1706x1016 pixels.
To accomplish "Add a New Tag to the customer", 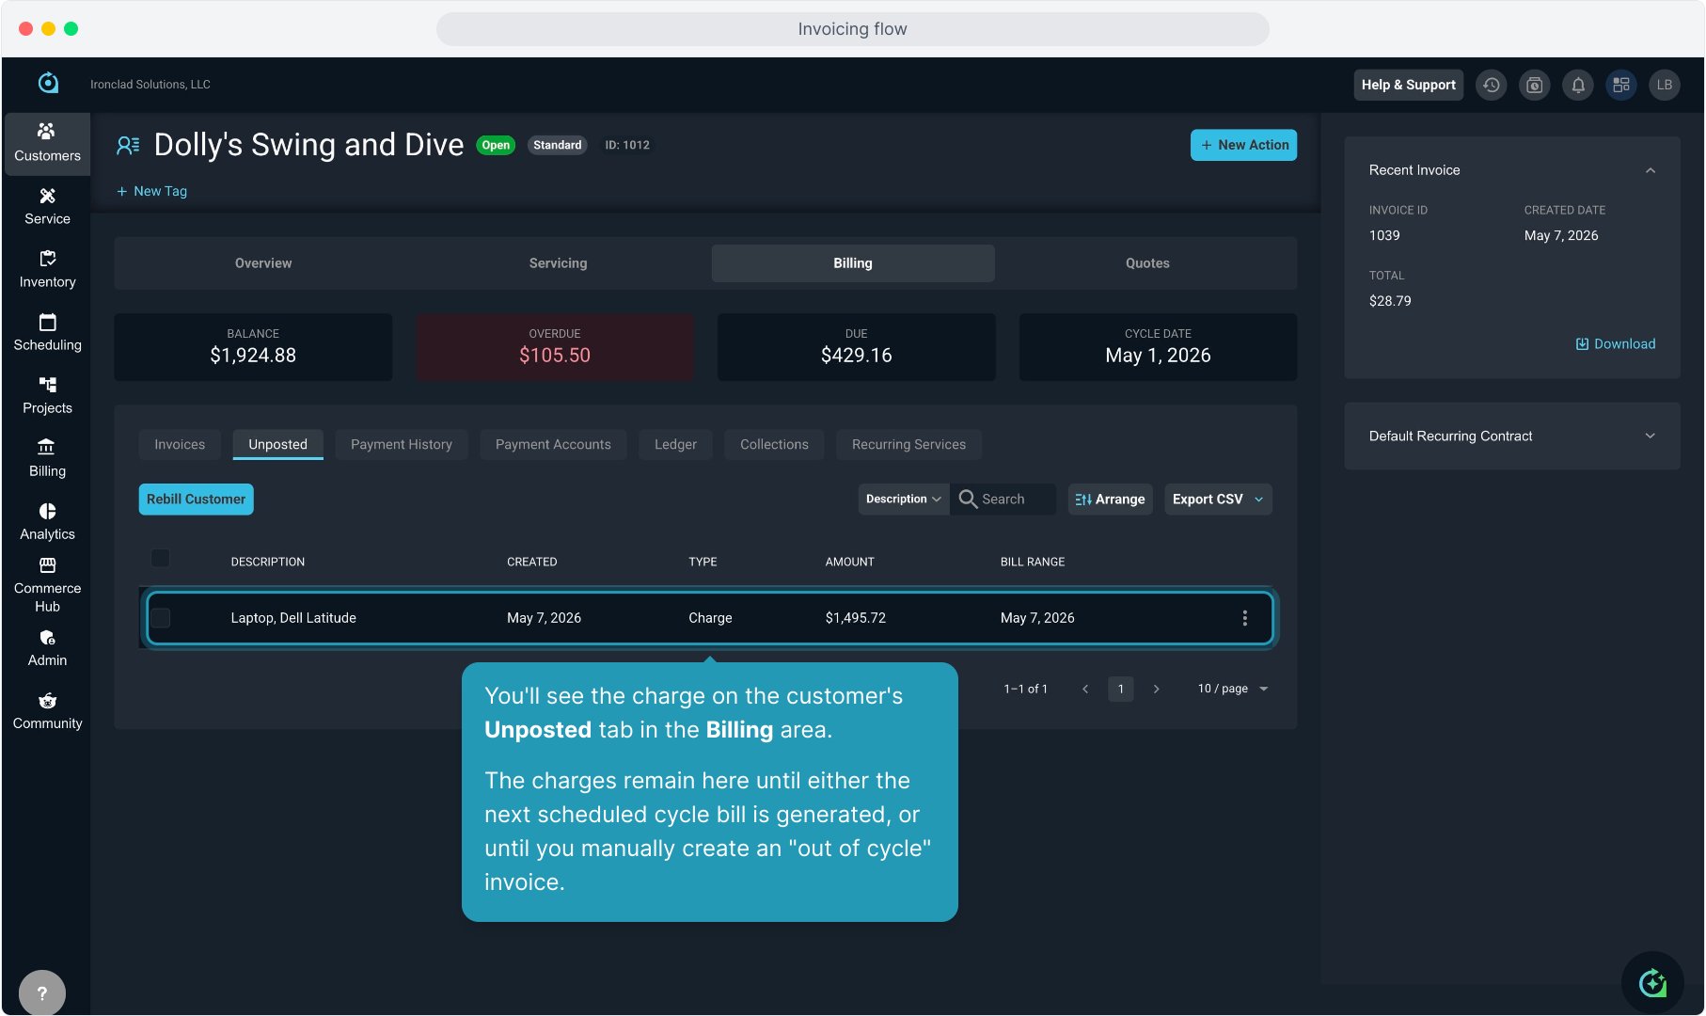I will [x=151, y=191].
